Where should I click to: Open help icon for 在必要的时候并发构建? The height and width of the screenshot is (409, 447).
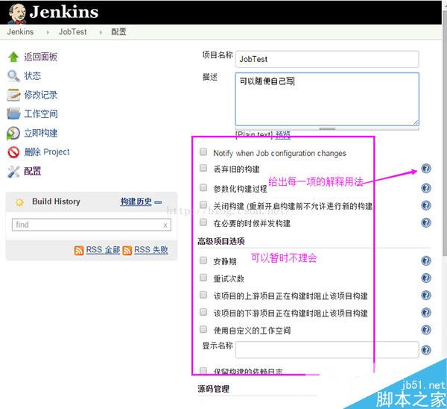click(x=426, y=222)
